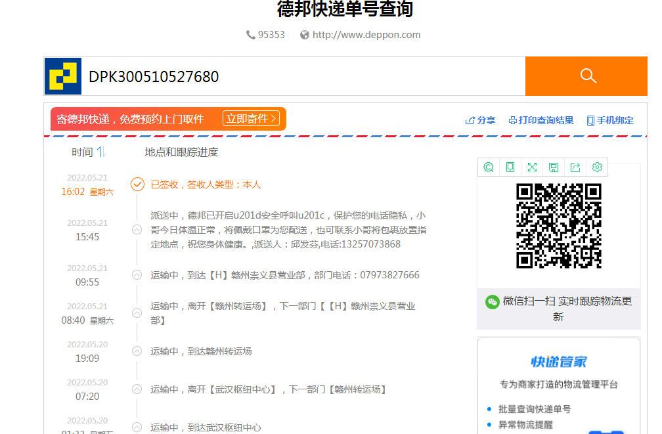
Task: Click the orange checkmark signed-status icon
Action: (x=137, y=184)
